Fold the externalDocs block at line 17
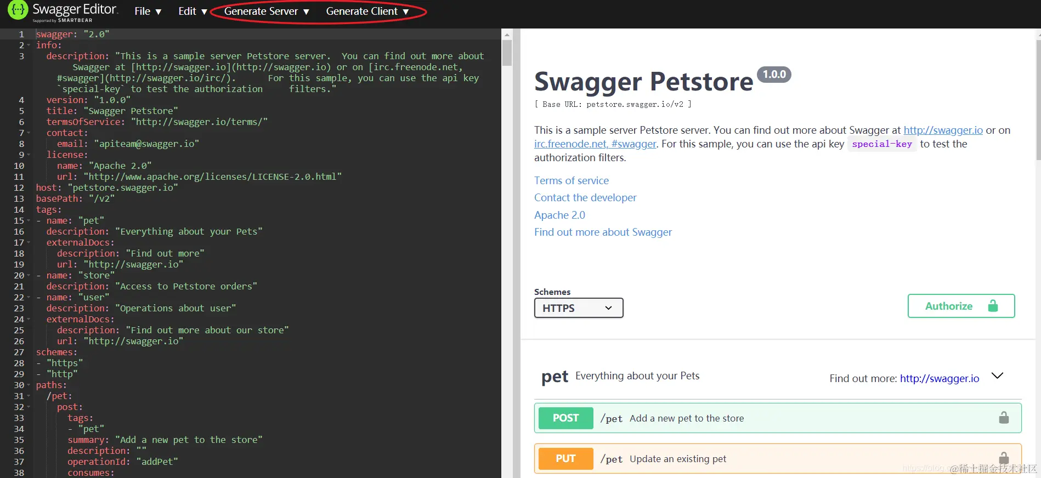This screenshot has height=478, width=1041. coord(29,242)
